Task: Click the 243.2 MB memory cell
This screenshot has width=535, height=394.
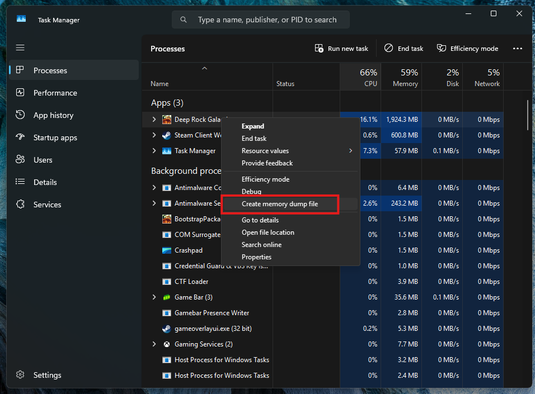Action: click(x=401, y=203)
